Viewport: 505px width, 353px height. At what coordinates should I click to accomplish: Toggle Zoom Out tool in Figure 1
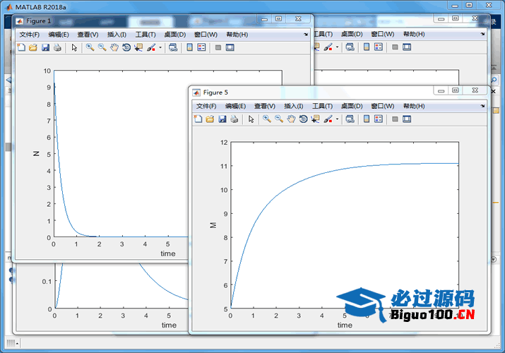[102, 47]
